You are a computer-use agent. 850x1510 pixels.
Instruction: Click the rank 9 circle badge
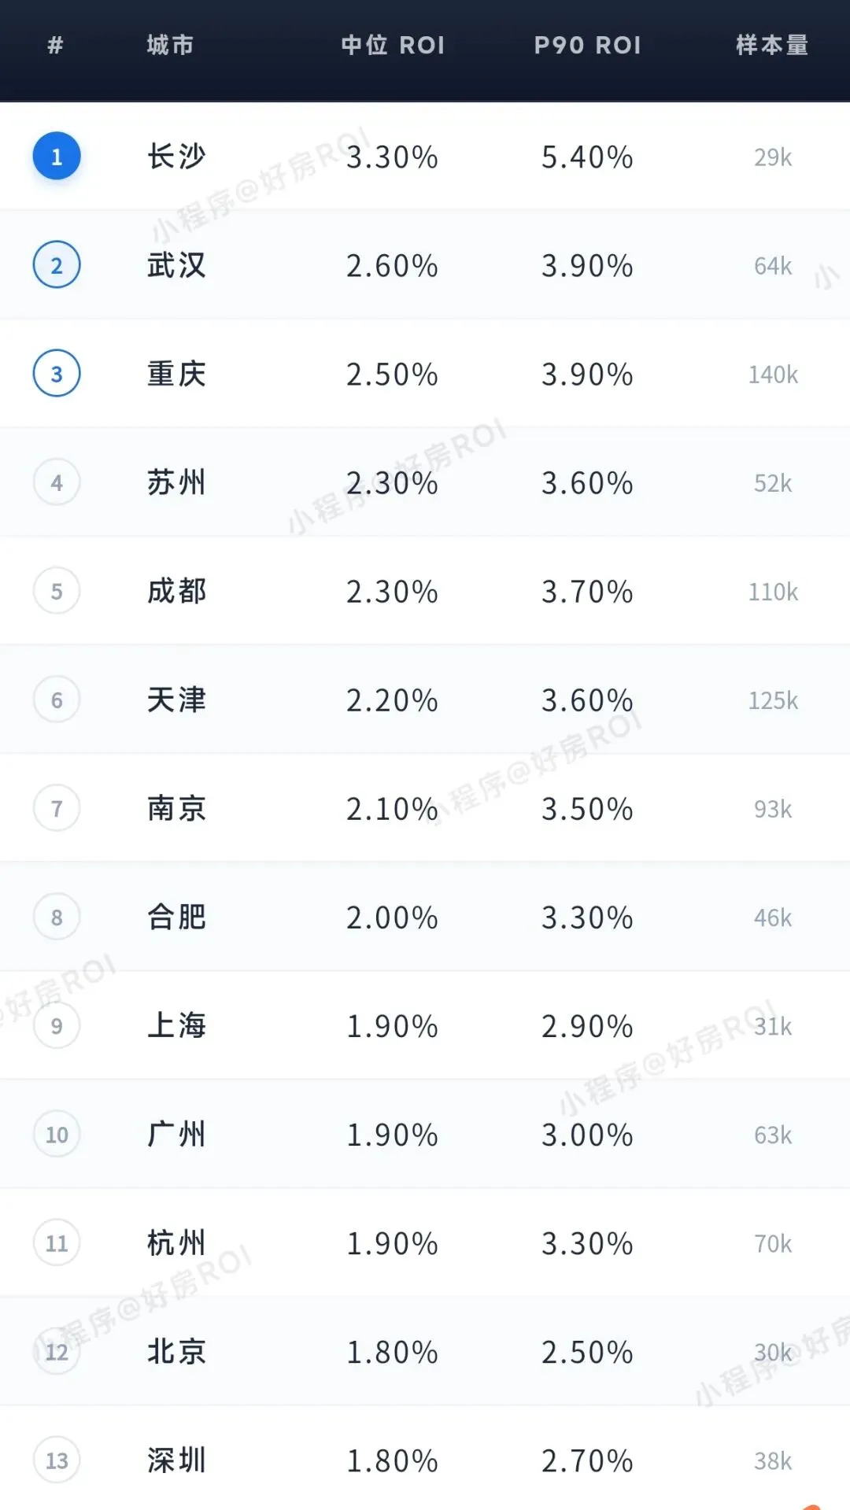point(57,1025)
